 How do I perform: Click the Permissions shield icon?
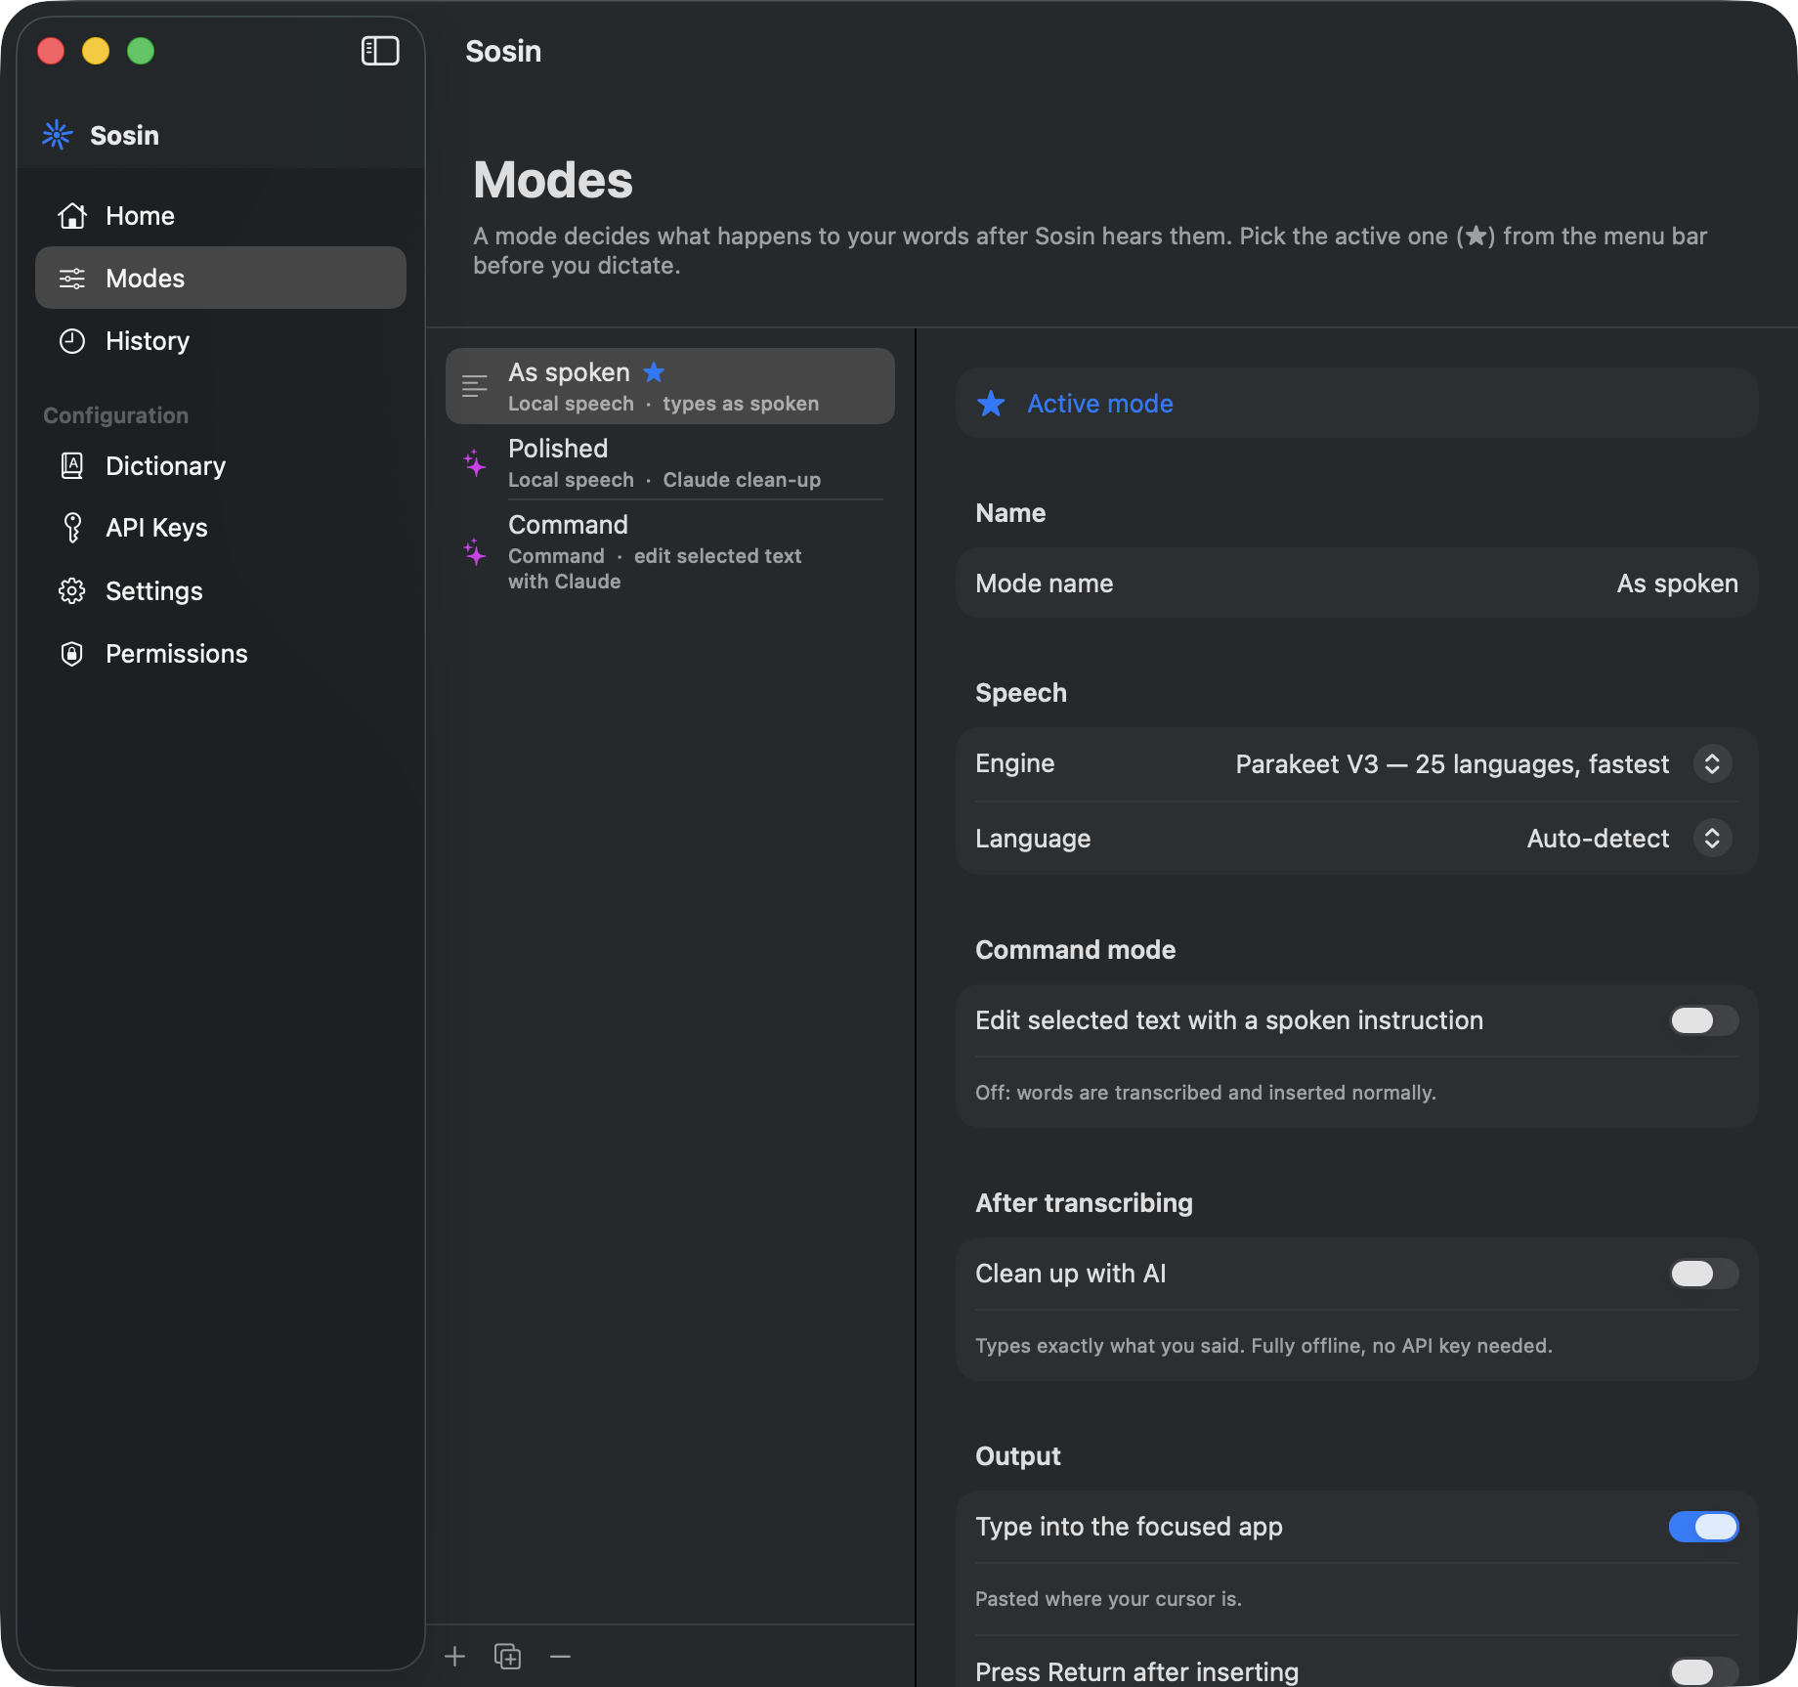[72, 654]
